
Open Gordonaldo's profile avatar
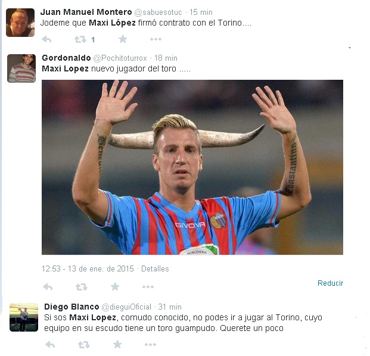click(21, 68)
